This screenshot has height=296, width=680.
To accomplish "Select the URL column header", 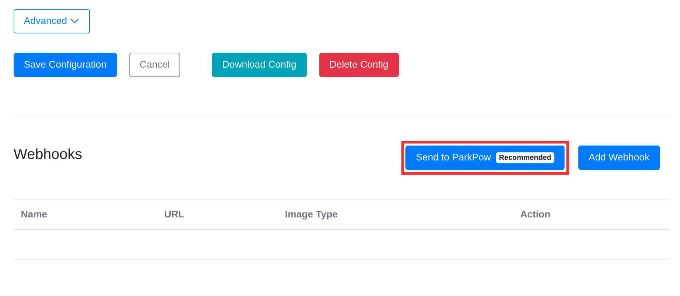I will 174,214.
